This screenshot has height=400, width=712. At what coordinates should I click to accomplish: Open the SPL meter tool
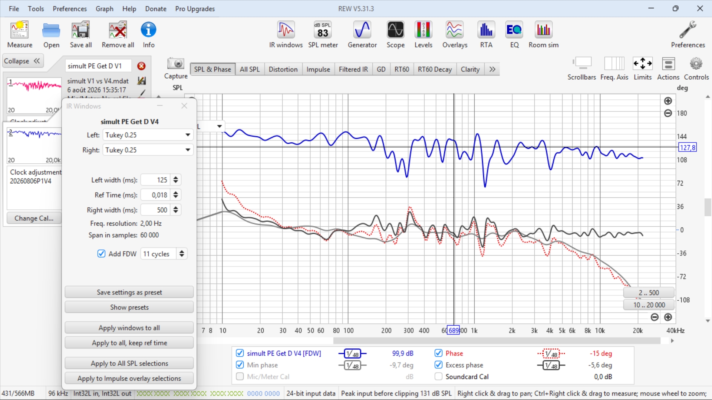323,34
